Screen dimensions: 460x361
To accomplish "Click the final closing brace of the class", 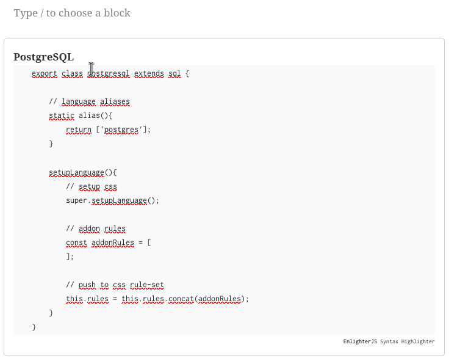I will 34,327.
